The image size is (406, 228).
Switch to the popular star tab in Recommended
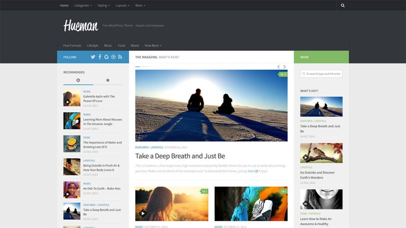click(x=107, y=80)
